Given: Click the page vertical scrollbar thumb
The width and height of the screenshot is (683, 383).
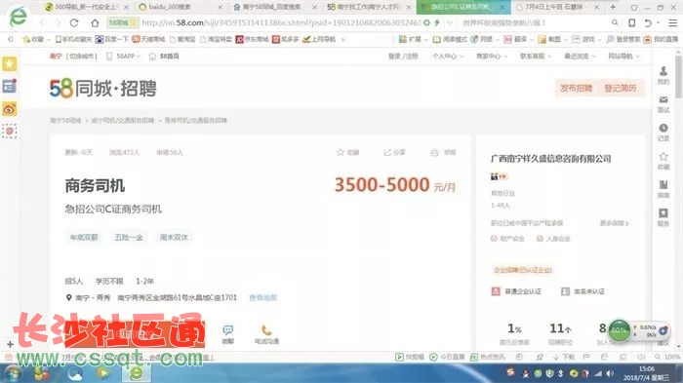Looking at the screenshot, I should 679,76.
